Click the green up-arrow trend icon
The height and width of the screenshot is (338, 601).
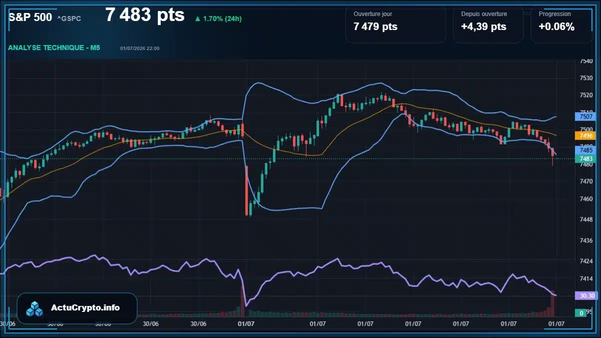coord(197,19)
